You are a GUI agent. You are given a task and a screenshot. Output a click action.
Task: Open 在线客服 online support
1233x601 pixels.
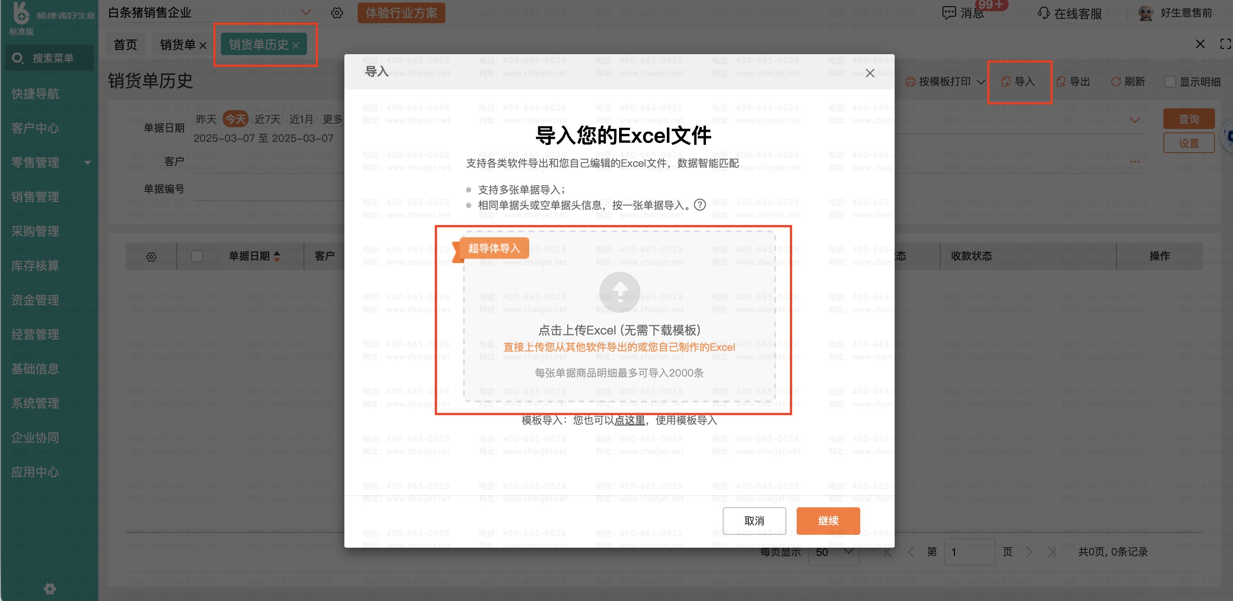tap(1070, 13)
